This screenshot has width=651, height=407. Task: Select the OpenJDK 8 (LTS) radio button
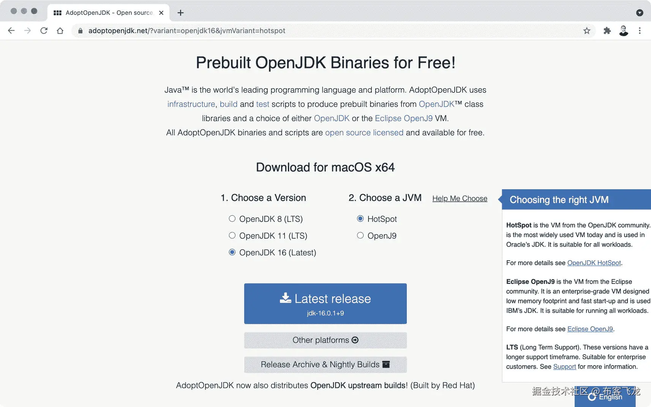point(232,219)
